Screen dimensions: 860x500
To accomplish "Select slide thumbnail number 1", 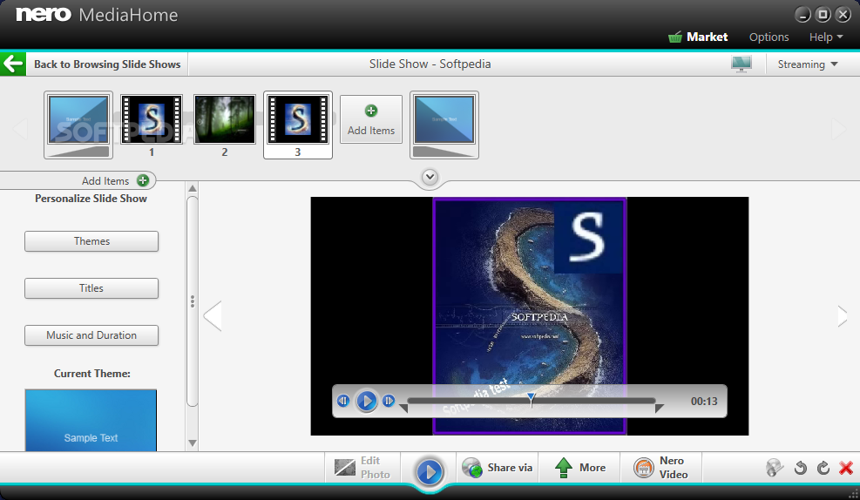I will pos(152,119).
